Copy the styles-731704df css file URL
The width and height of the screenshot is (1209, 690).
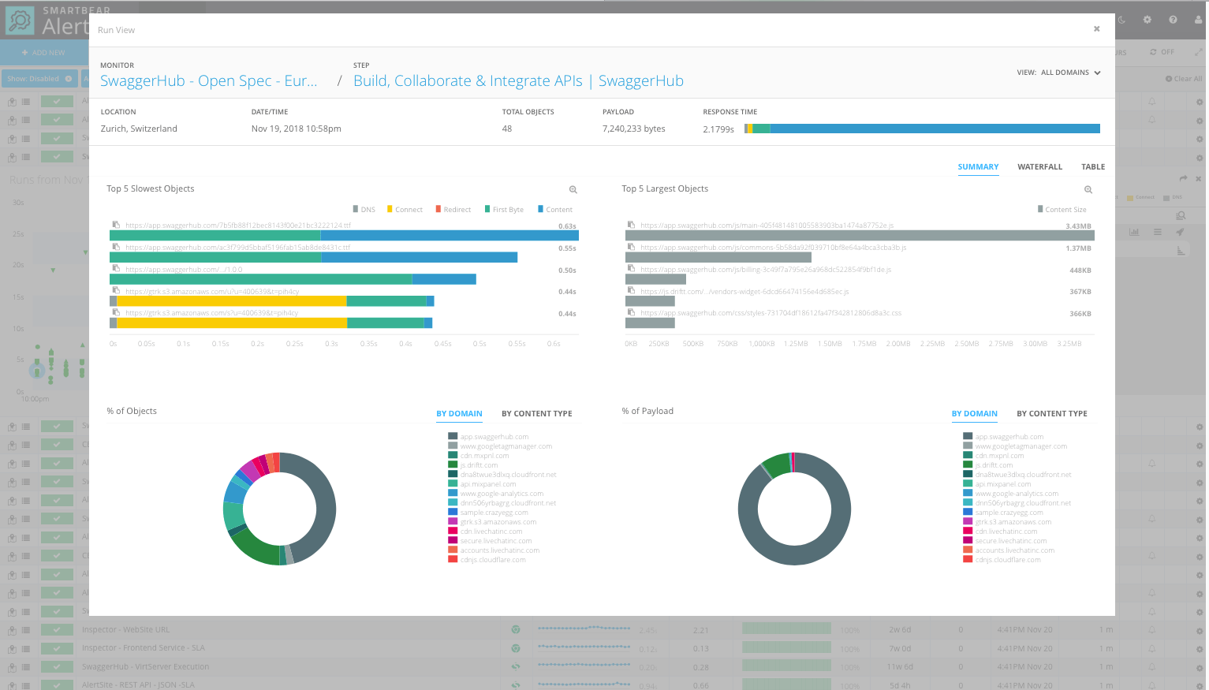pyautogui.click(x=629, y=312)
